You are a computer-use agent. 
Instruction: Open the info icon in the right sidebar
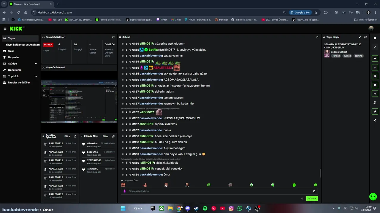coord(375,38)
